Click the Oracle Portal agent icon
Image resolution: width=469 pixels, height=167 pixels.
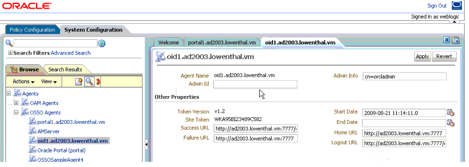[32, 150]
